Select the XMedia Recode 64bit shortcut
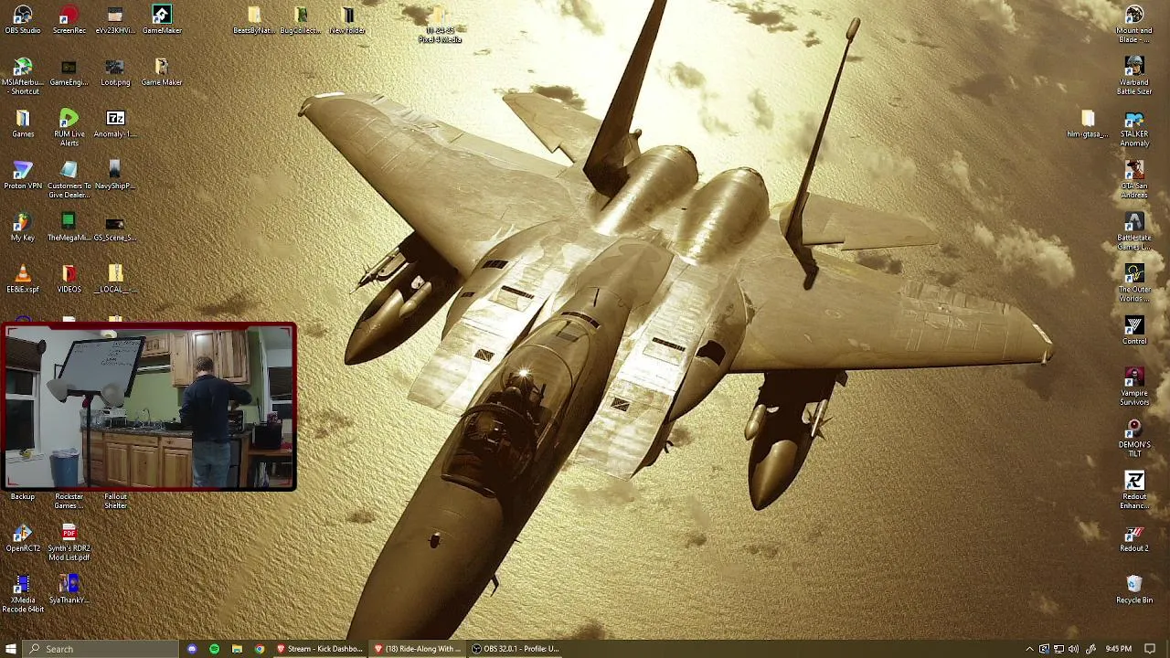This screenshot has height=658, width=1170. point(23,594)
